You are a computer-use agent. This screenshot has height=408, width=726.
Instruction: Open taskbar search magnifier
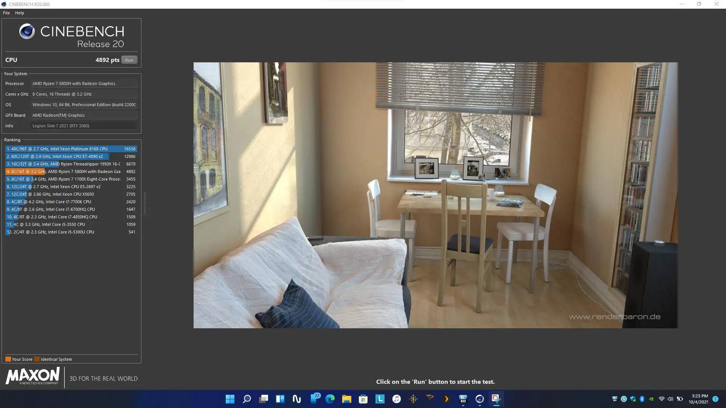(x=247, y=399)
